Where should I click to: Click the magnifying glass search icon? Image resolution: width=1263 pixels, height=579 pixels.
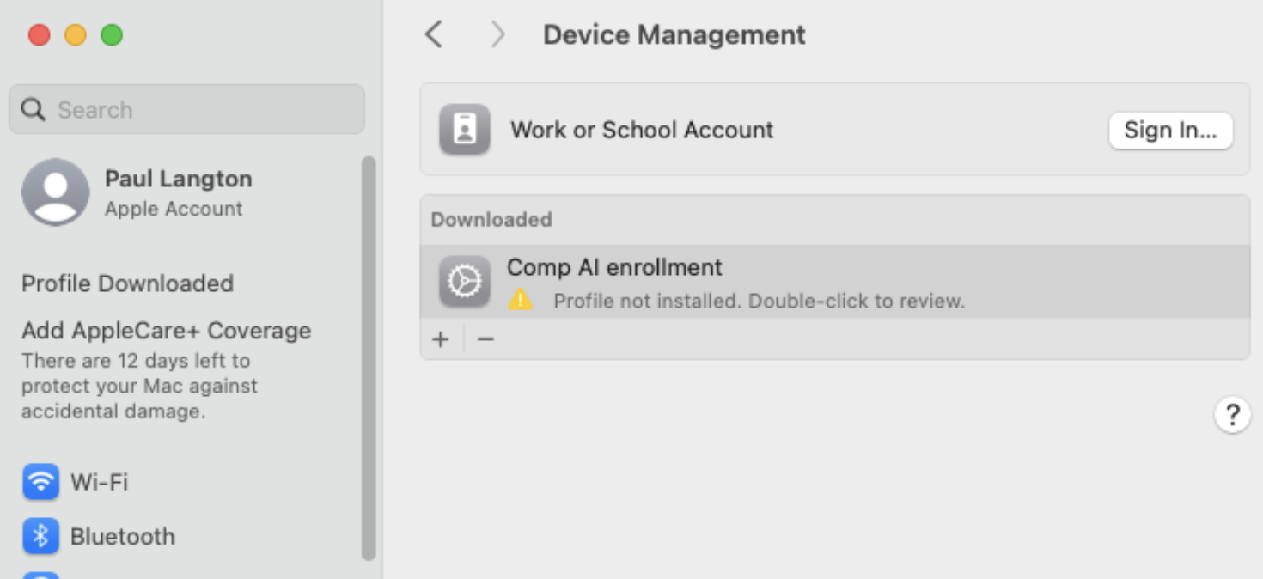(33, 109)
